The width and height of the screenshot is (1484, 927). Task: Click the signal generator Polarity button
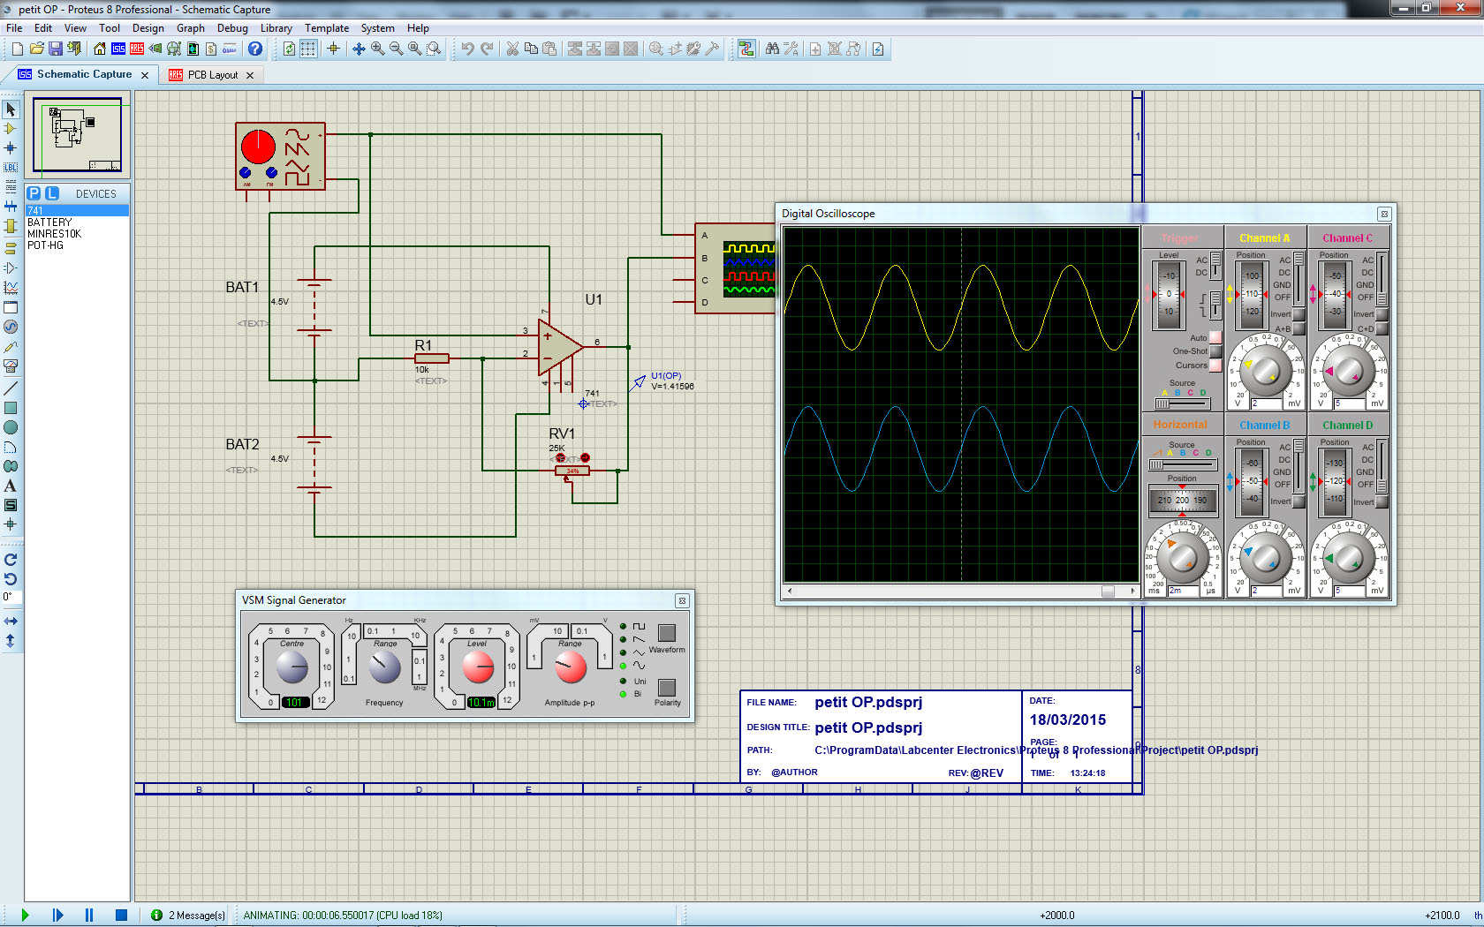667,687
